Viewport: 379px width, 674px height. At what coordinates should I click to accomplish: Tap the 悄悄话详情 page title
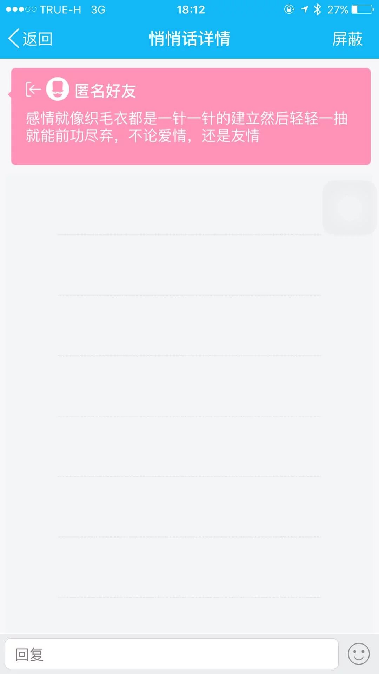click(x=189, y=39)
